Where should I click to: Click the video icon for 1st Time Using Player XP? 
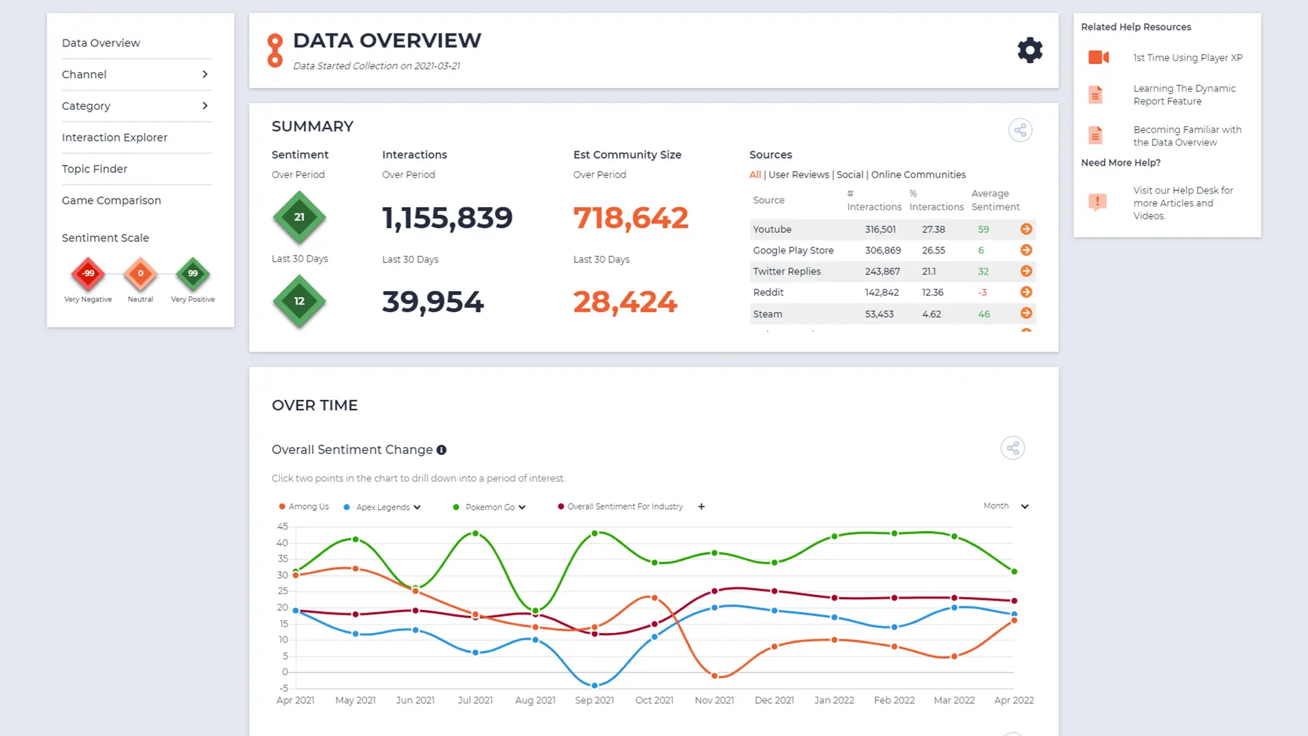click(x=1098, y=58)
